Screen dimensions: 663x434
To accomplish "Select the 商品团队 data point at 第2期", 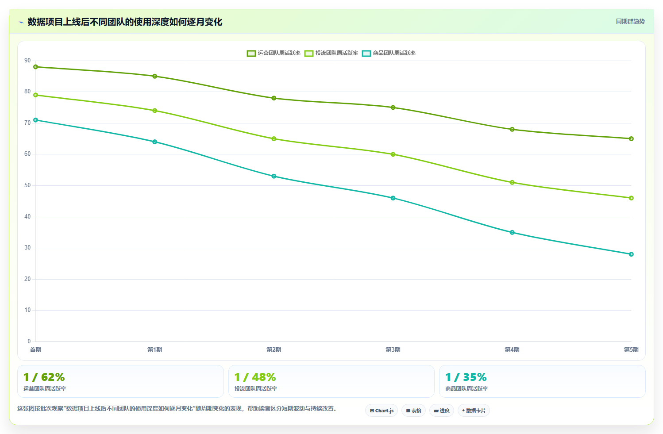I will pyautogui.click(x=274, y=176).
